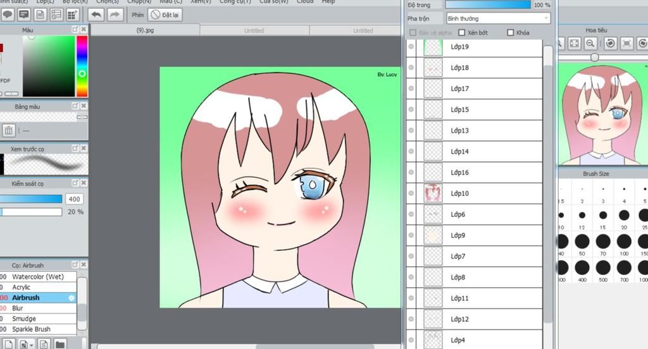Click the navigator fit-to-window icon
Image resolution: width=648 pixels, height=349 pixels.
coord(575,44)
